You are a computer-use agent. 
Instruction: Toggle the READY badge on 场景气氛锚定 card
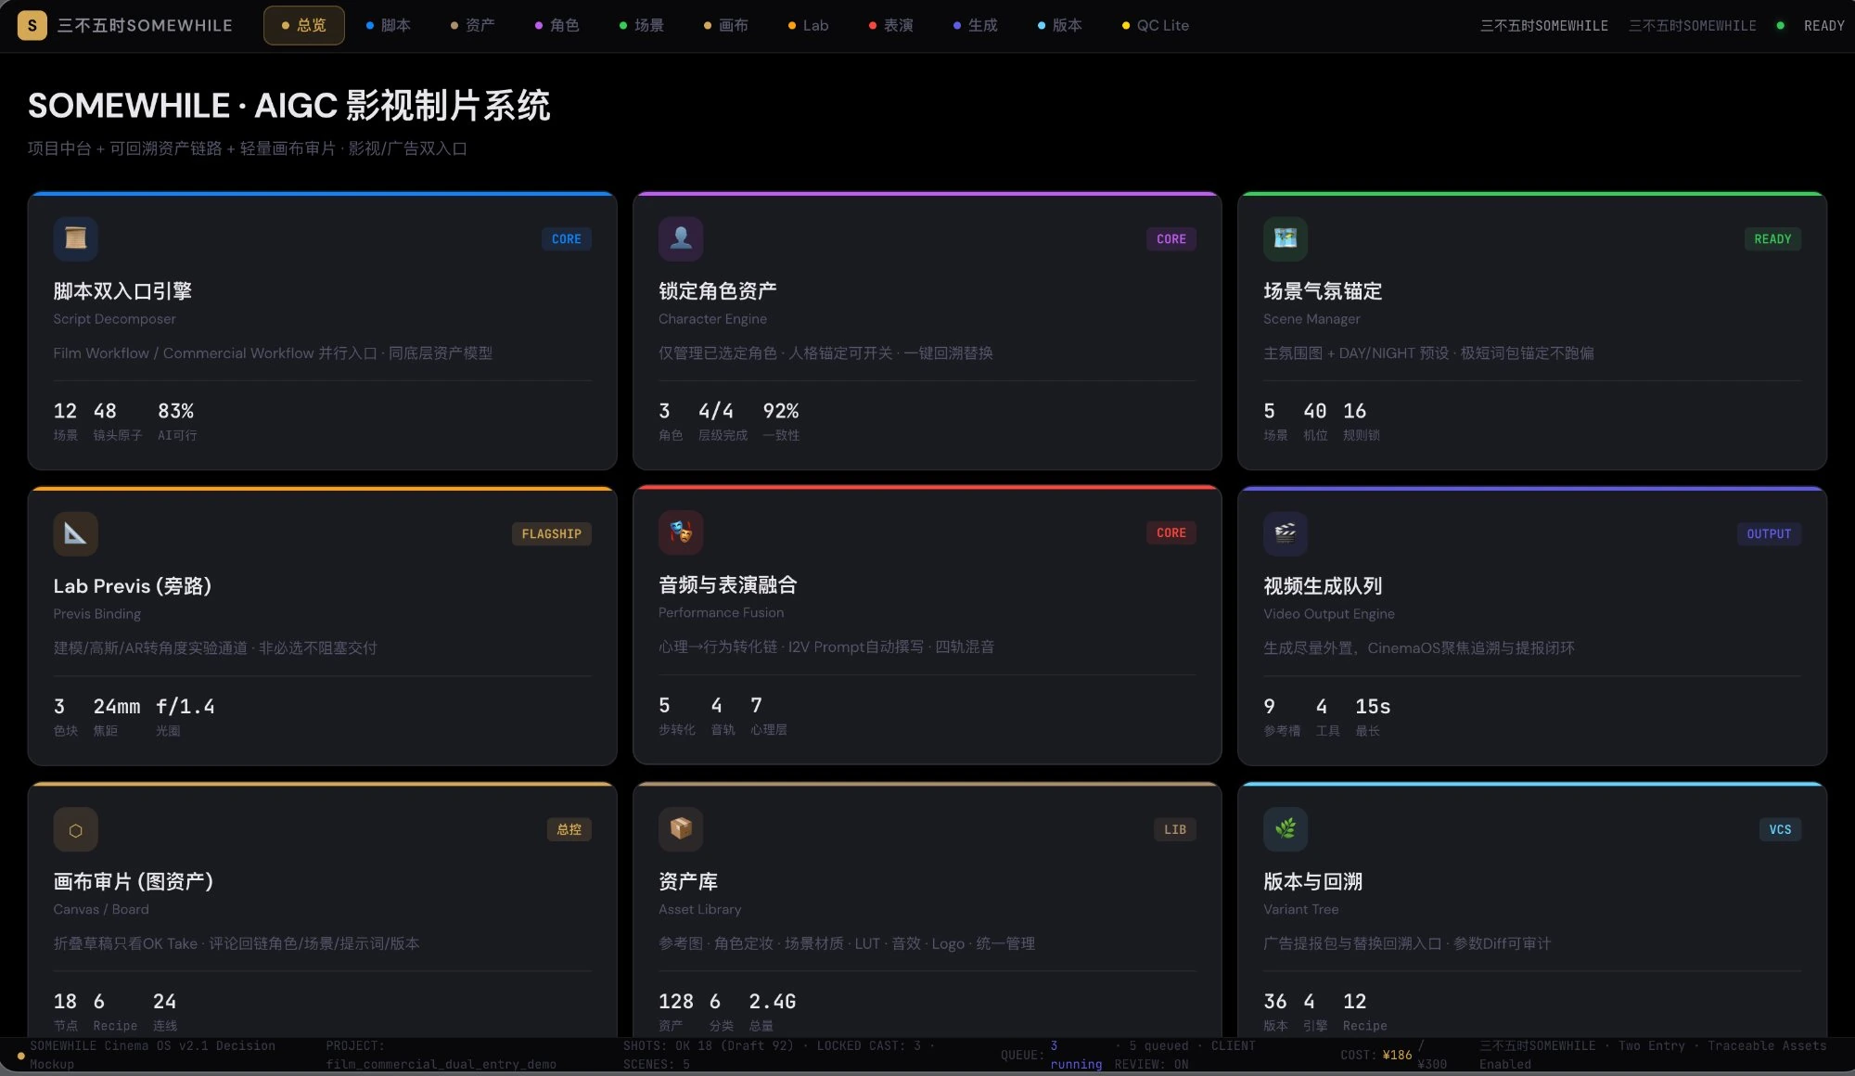(1772, 238)
